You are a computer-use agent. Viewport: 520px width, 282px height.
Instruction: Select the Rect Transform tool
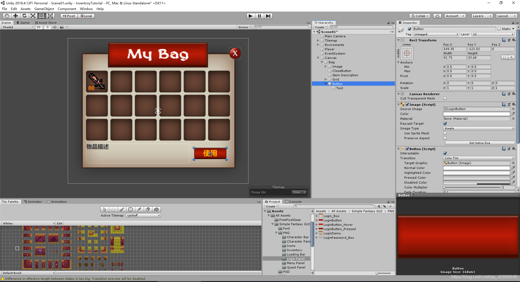(41, 16)
